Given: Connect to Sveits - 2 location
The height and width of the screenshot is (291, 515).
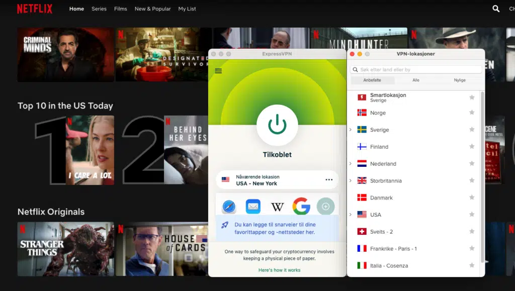Looking at the screenshot, I should 414,232.
